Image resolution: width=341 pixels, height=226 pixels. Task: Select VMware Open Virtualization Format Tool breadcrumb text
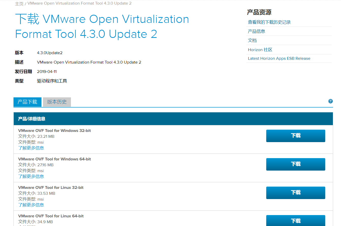click(79, 3)
